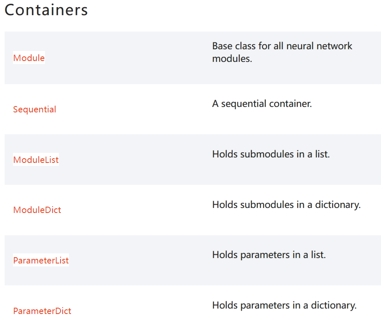Open the ParameterList link
381x330 pixels.
(41, 260)
